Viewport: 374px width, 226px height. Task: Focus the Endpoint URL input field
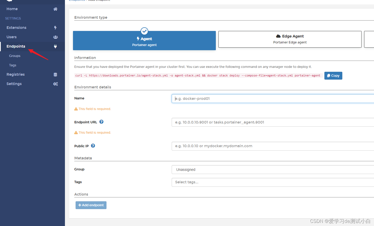pyautogui.click(x=273, y=122)
